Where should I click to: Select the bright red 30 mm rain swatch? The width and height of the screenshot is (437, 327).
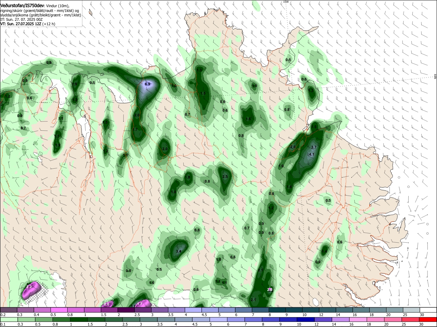click(428, 319)
